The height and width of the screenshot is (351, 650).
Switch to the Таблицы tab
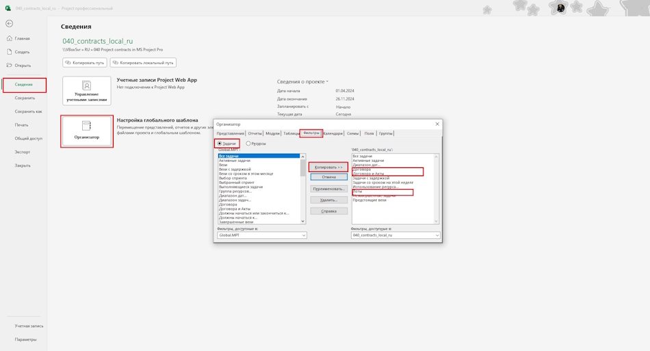291,133
